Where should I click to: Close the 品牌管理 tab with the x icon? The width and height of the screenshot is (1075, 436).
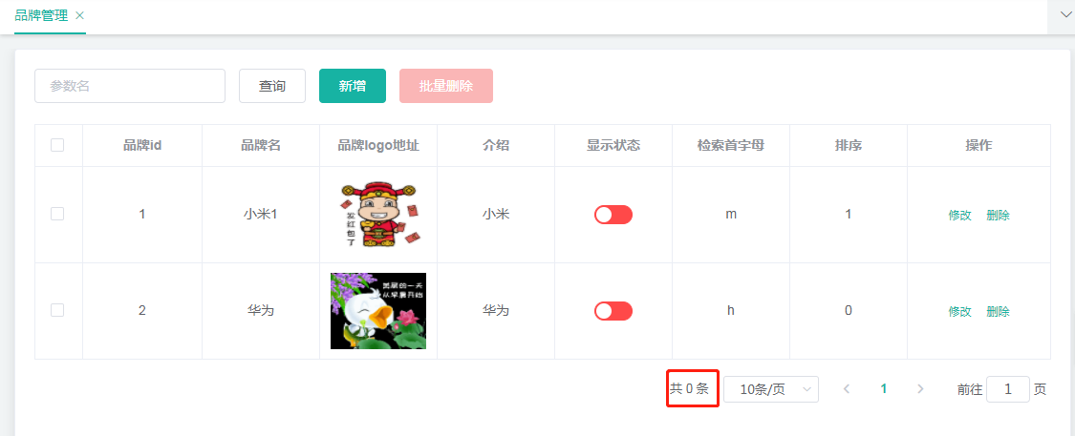[x=79, y=16]
